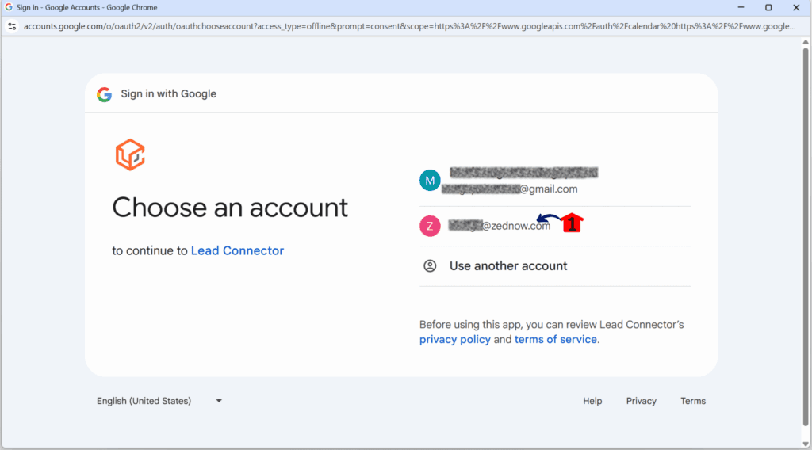Open the English (United States) language dropdown
This screenshot has width=812, height=450.
(x=159, y=401)
